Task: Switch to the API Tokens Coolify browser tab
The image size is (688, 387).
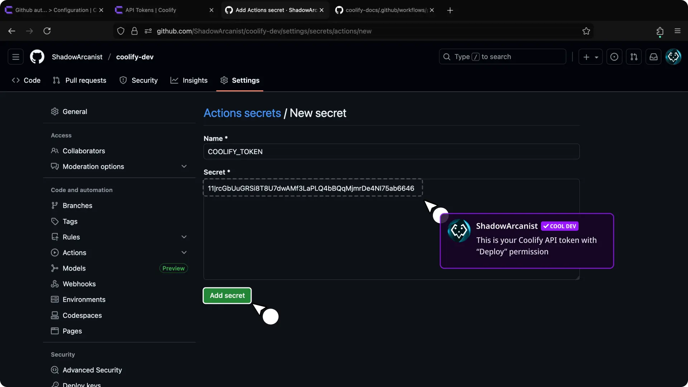Action: (x=150, y=10)
